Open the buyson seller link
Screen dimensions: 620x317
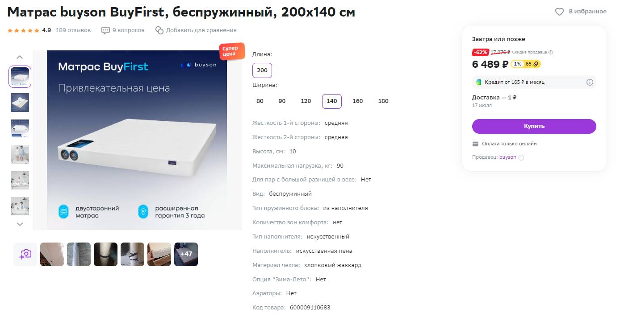pos(507,157)
